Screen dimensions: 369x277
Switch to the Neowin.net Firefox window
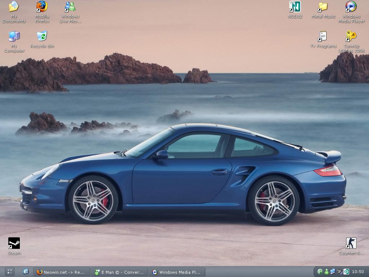[61, 272]
